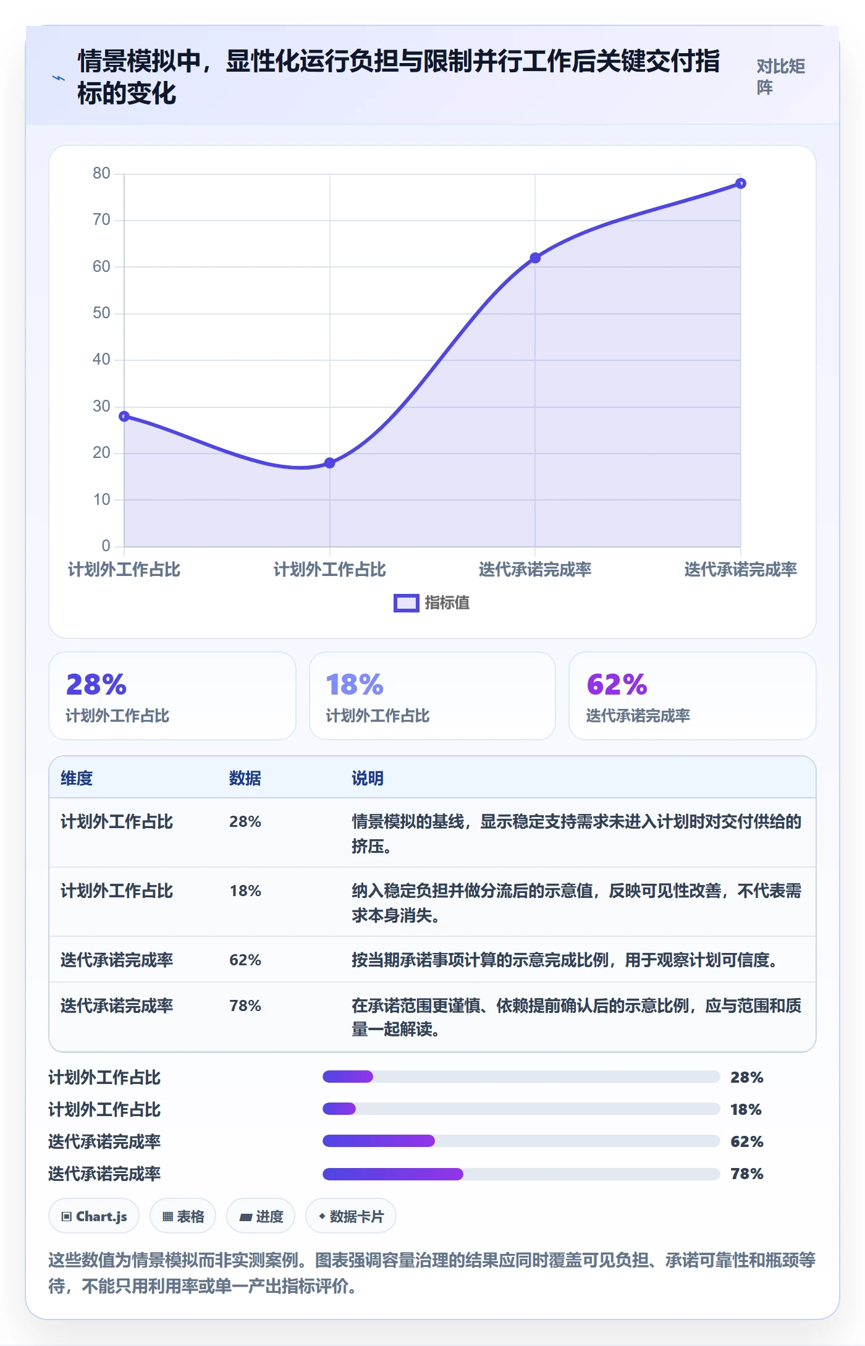This screenshot has width=865, height=1346.
Task: Click the progress bar filled to 28%
Action: click(x=521, y=1077)
